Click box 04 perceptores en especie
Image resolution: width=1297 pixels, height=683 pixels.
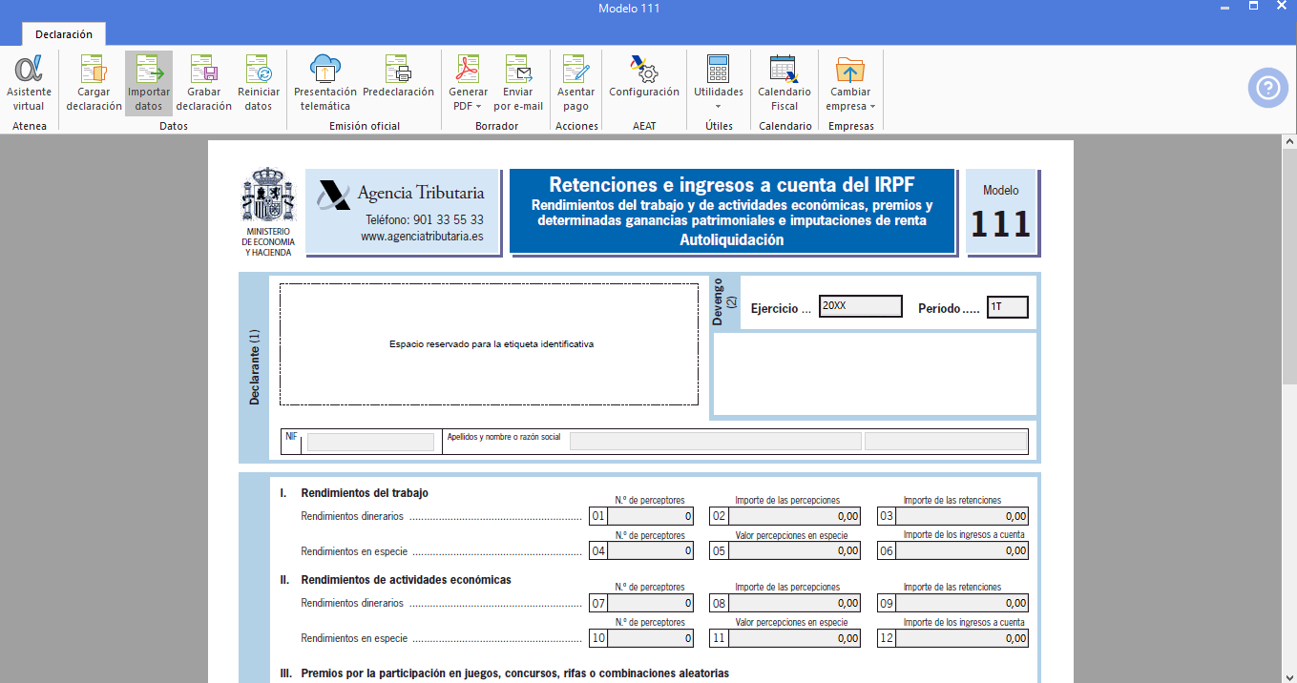click(x=651, y=550)
